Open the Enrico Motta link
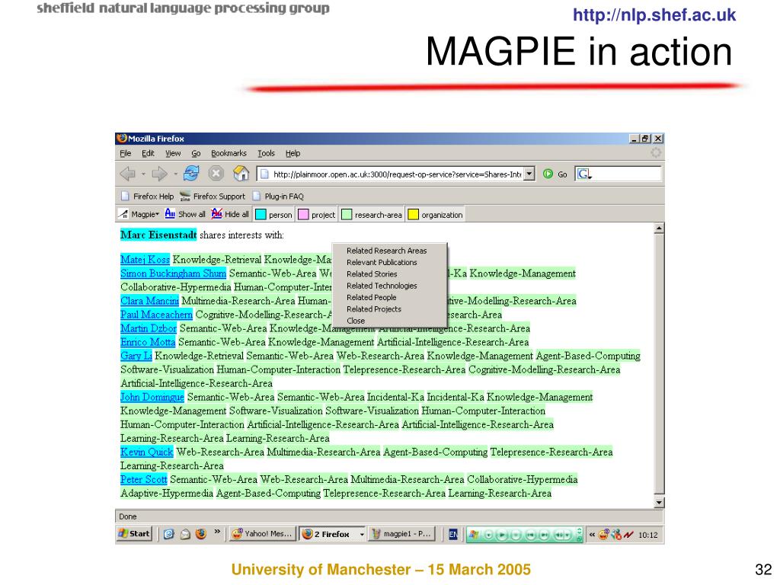Viewport: 780px width, 585px height. click(x=148, y=342)
